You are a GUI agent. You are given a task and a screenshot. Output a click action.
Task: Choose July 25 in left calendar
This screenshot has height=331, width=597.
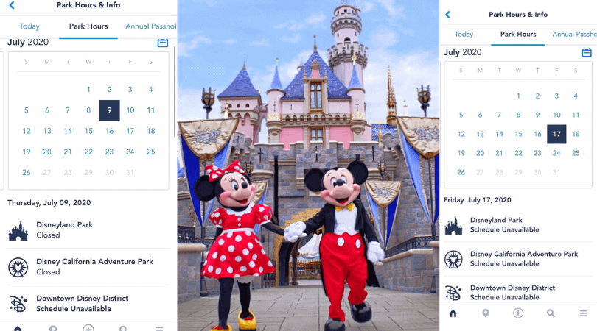pyautogui.click(x=151, y=152)
